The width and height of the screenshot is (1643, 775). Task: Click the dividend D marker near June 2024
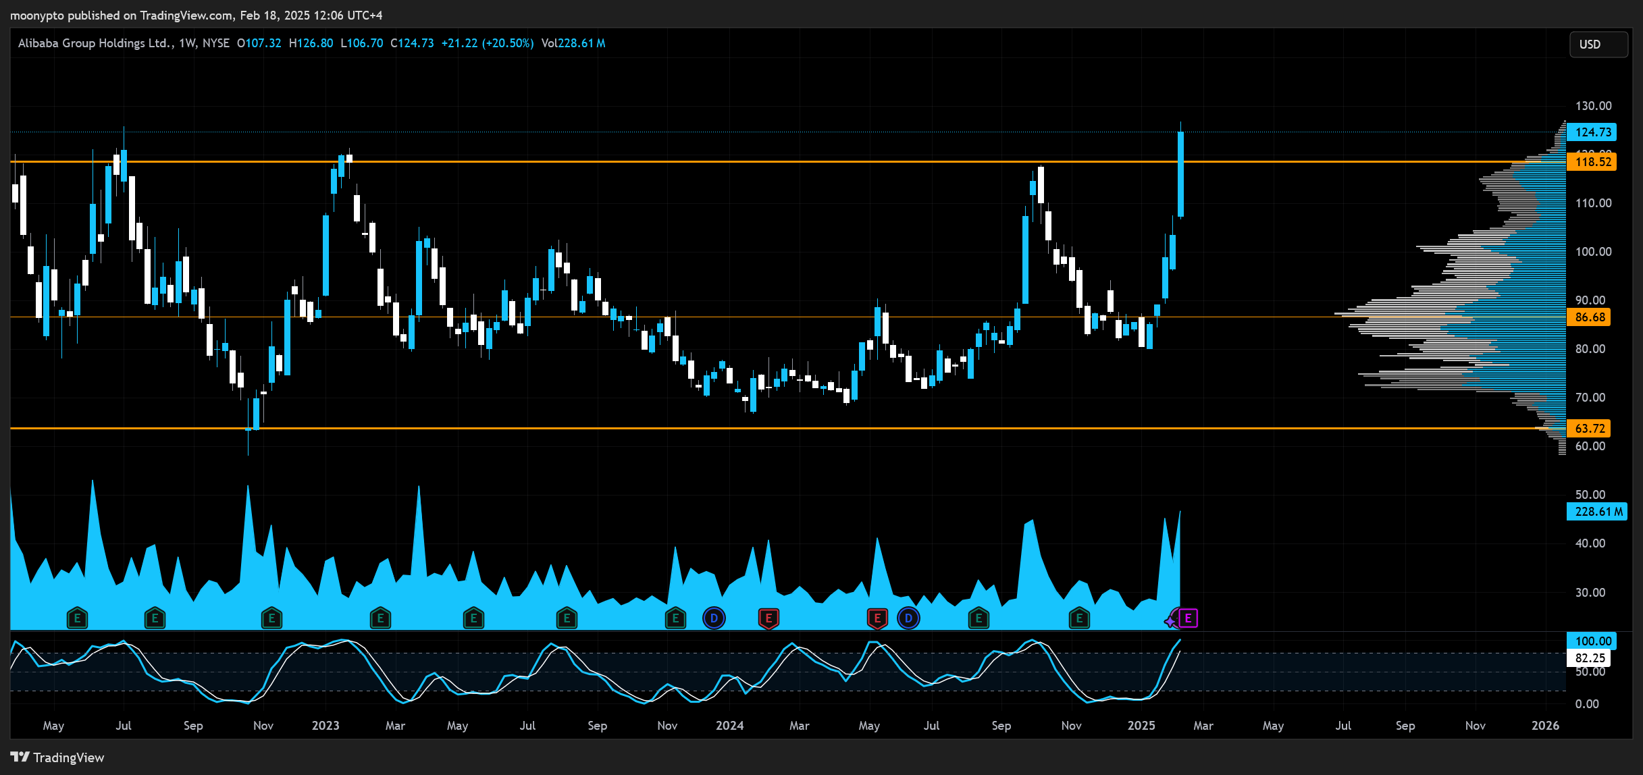[908, 618]
